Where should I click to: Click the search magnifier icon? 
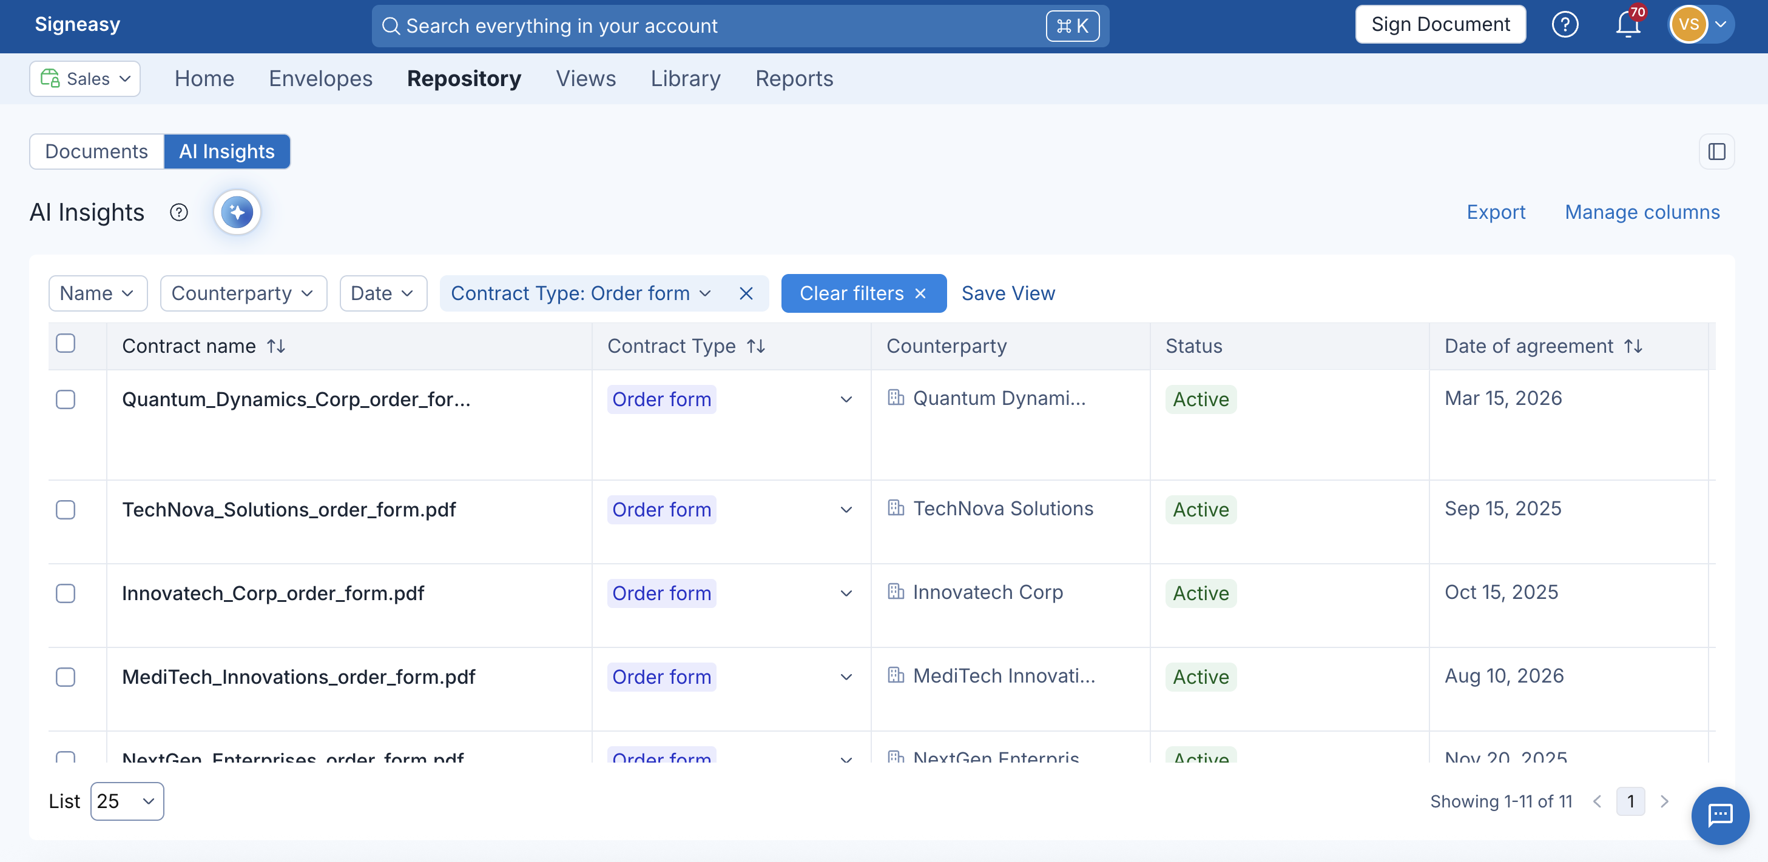pos(391,26)
